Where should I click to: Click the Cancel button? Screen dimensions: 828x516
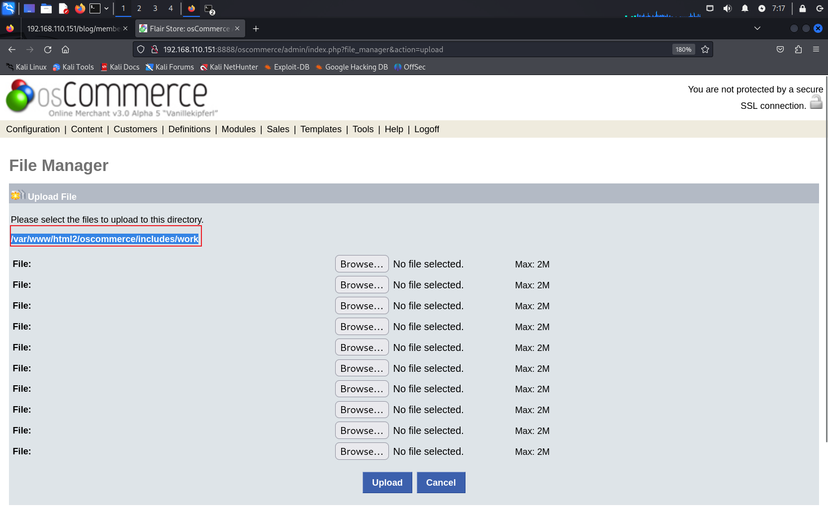coord(441,483)
